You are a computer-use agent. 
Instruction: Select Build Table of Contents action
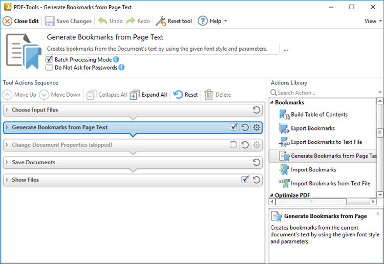pos(314,114)
